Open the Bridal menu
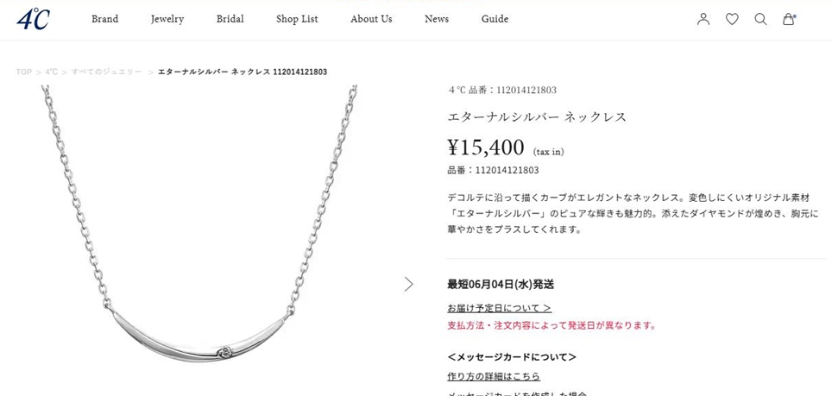This screenshot has width=832, height=396. tap(230, 19)
